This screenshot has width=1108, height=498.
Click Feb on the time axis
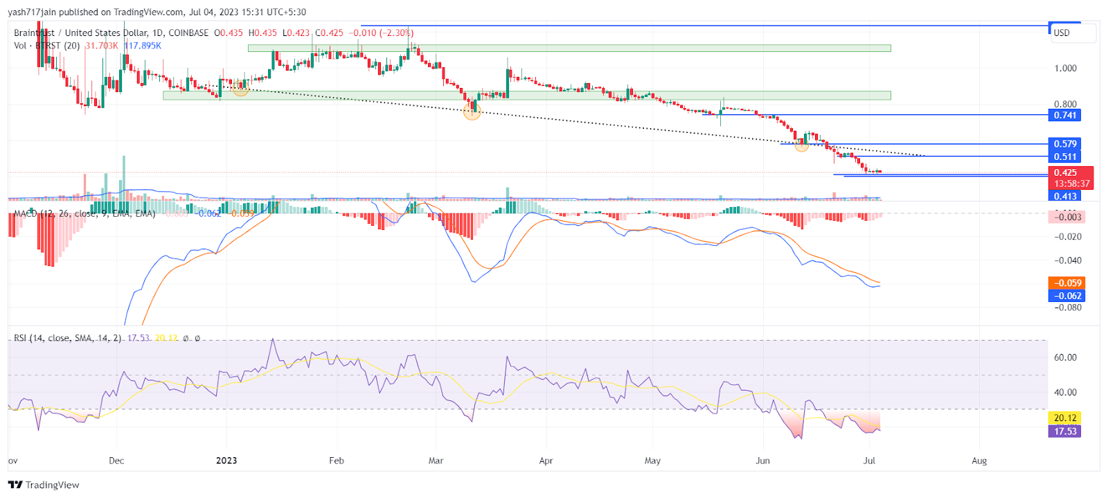click(337, 461)
